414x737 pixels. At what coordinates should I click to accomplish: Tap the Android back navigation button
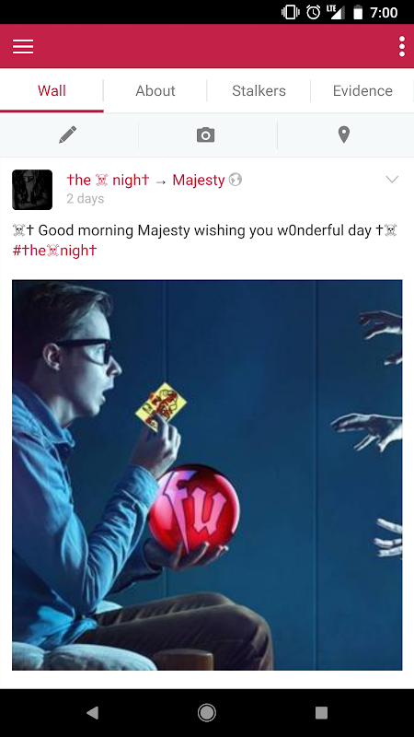click(93, 713)
